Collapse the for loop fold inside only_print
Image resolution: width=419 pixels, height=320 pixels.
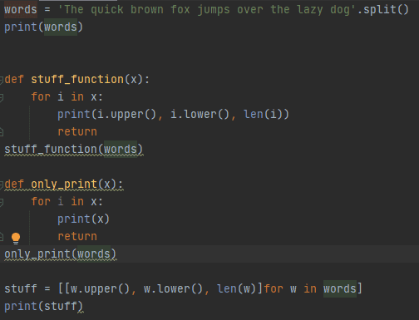coord(1,202)
